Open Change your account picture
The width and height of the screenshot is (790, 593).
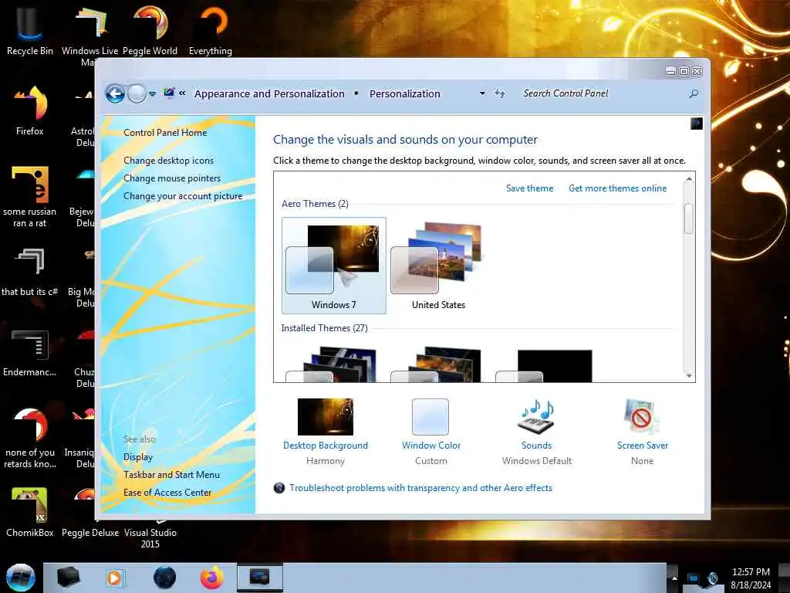[183, 196]
